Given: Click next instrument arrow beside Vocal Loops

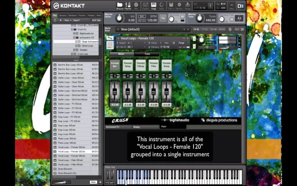Looking at the screenshot, I should click(188, 38).
